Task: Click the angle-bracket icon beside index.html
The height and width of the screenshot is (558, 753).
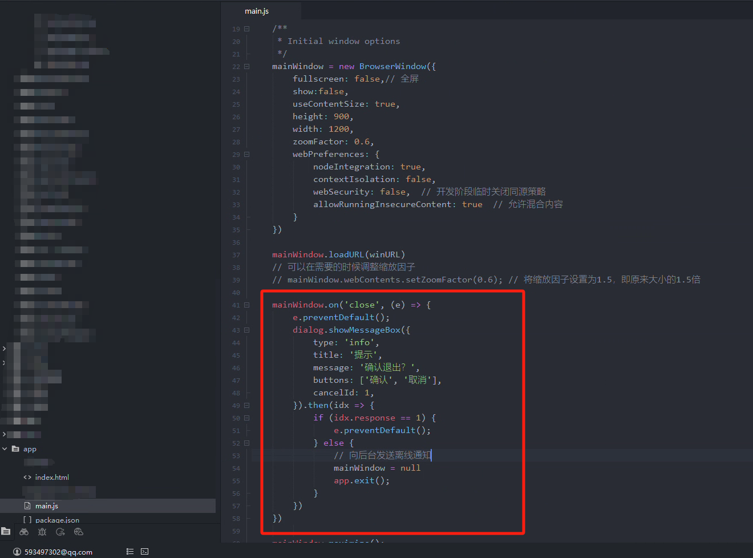Action: (27, 477)
